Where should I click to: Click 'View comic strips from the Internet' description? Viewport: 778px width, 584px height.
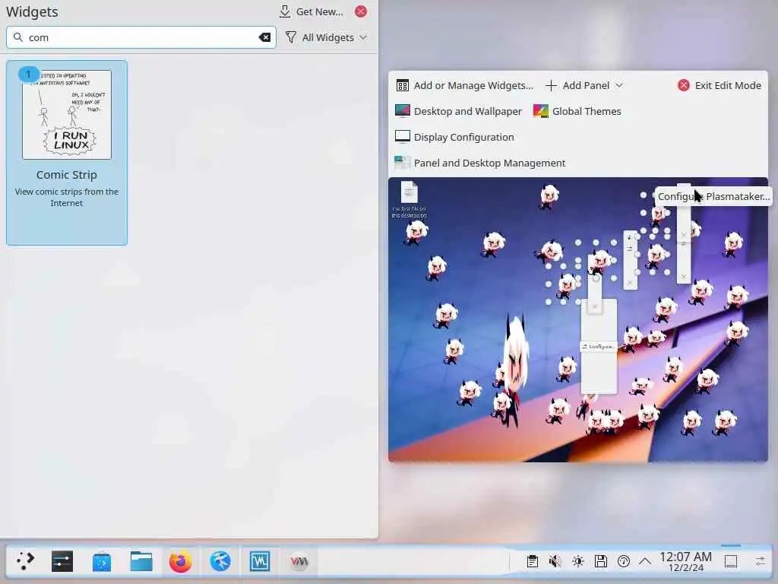[67, 197]
